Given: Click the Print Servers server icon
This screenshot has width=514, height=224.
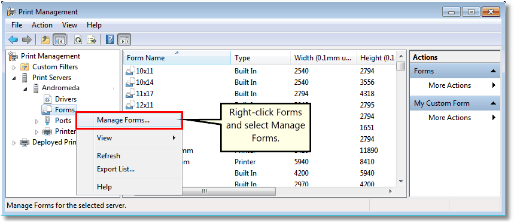Looking at the screenshot, I should (25, 78).
